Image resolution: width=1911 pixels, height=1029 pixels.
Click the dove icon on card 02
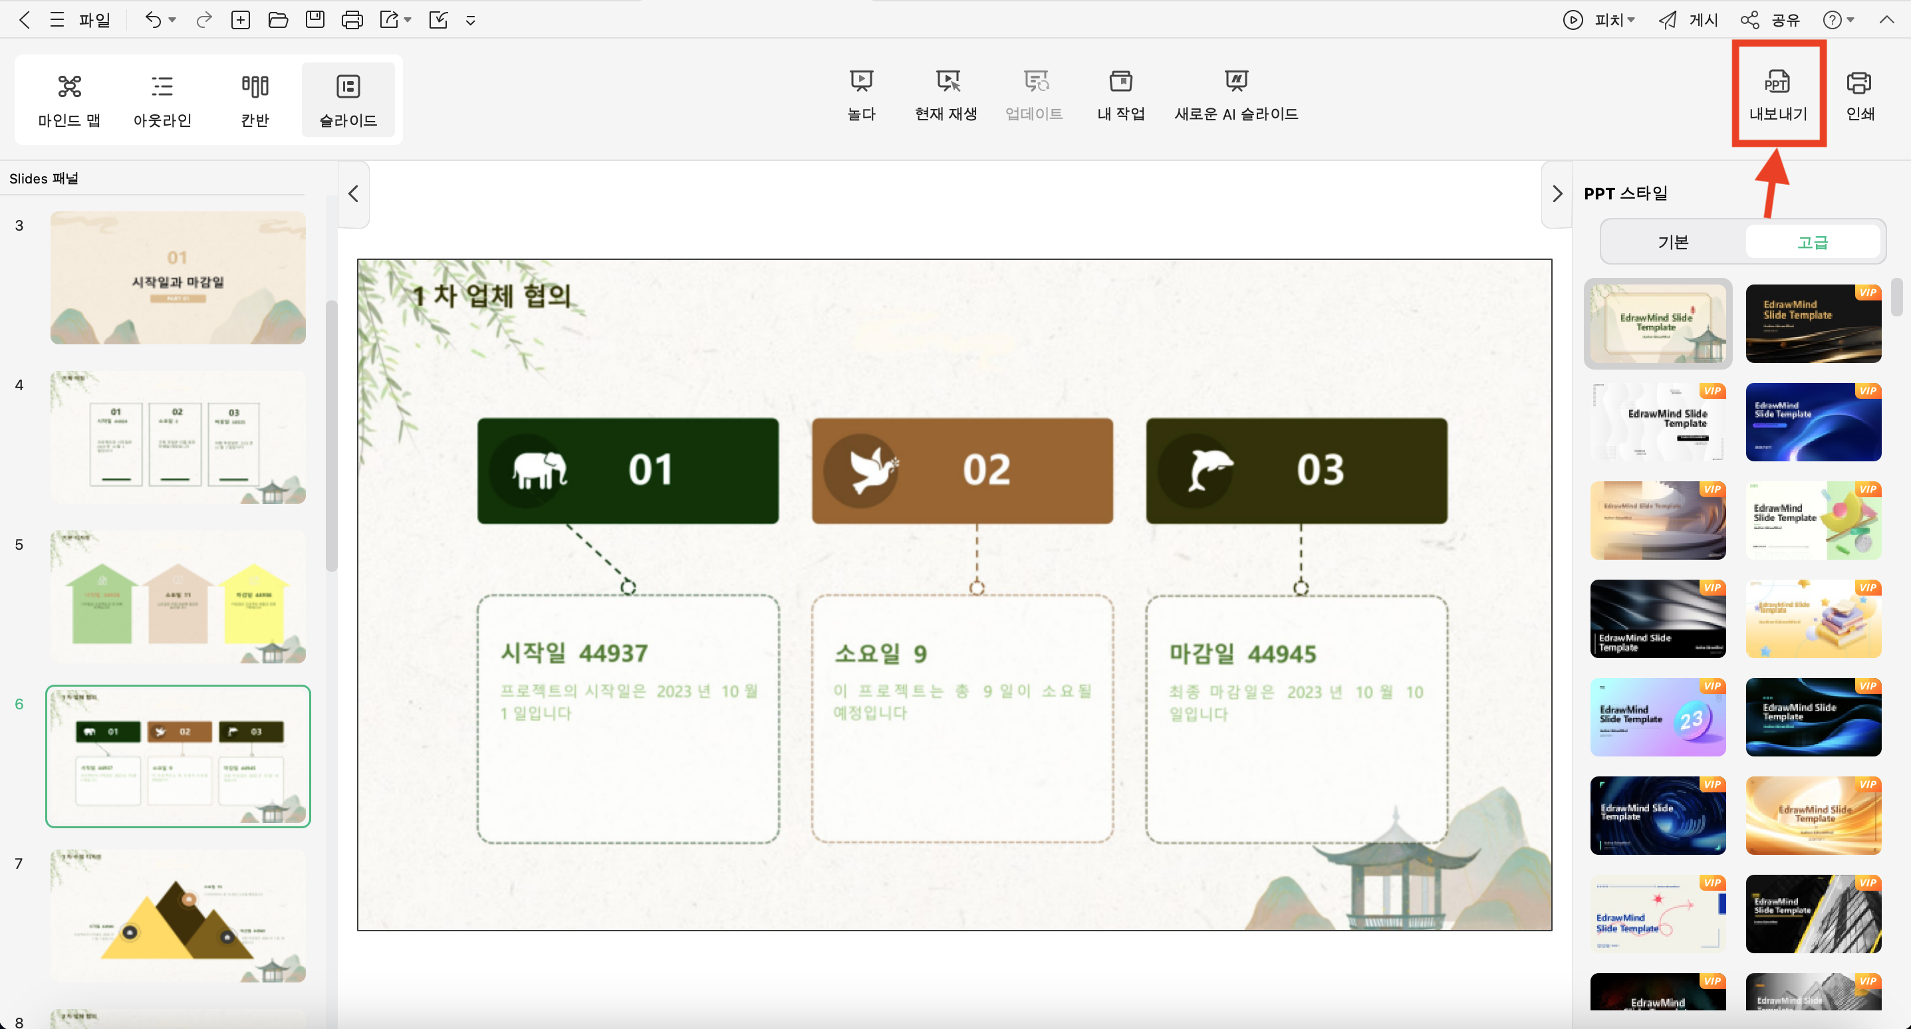(873, 471)
